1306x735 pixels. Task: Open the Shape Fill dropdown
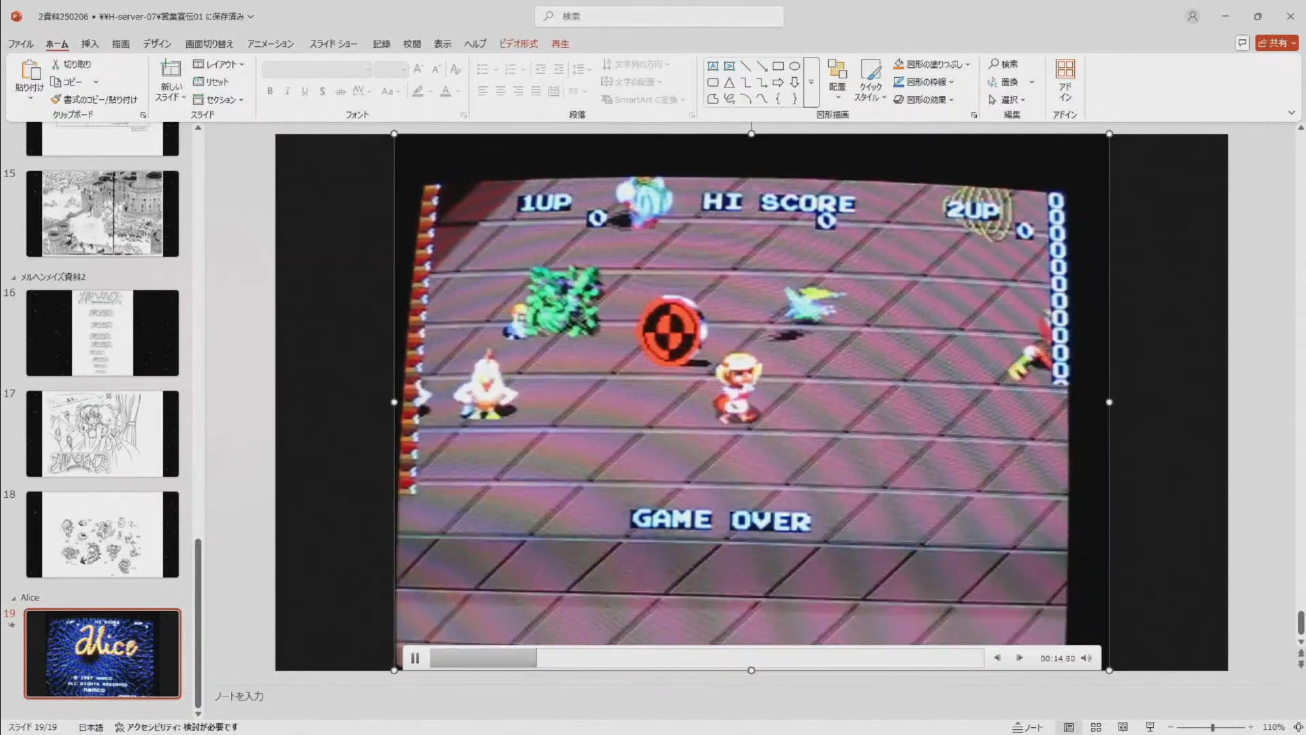click(968, 64)
